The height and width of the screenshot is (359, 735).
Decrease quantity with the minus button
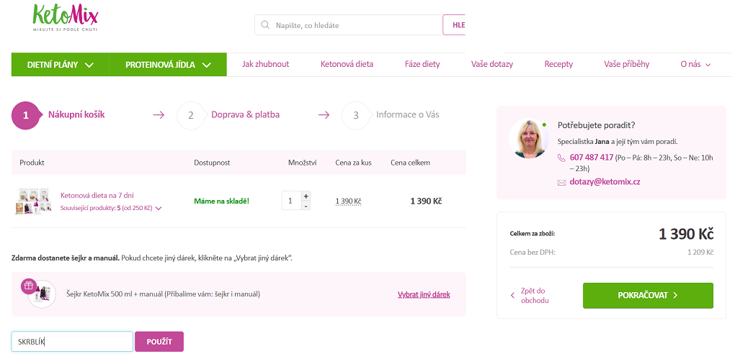click(306, 206)
